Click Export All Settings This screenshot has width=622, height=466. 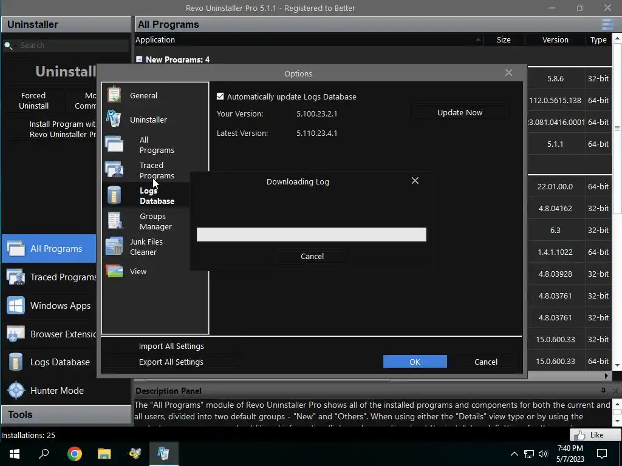click(171, 362)
